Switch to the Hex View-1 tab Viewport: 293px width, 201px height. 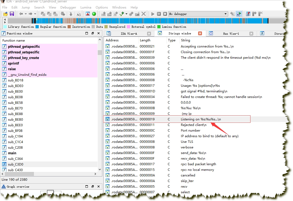231,34
